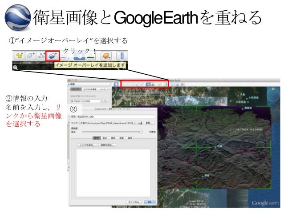This screenshot has width=284, height=213.
Task: Click the yellow minimize button of Google Earth window
Action: pos(73,80)
